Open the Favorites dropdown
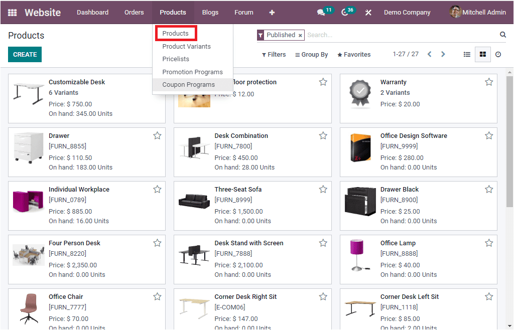The height and width of the screenshot is (330, 514). coord(354,54)
